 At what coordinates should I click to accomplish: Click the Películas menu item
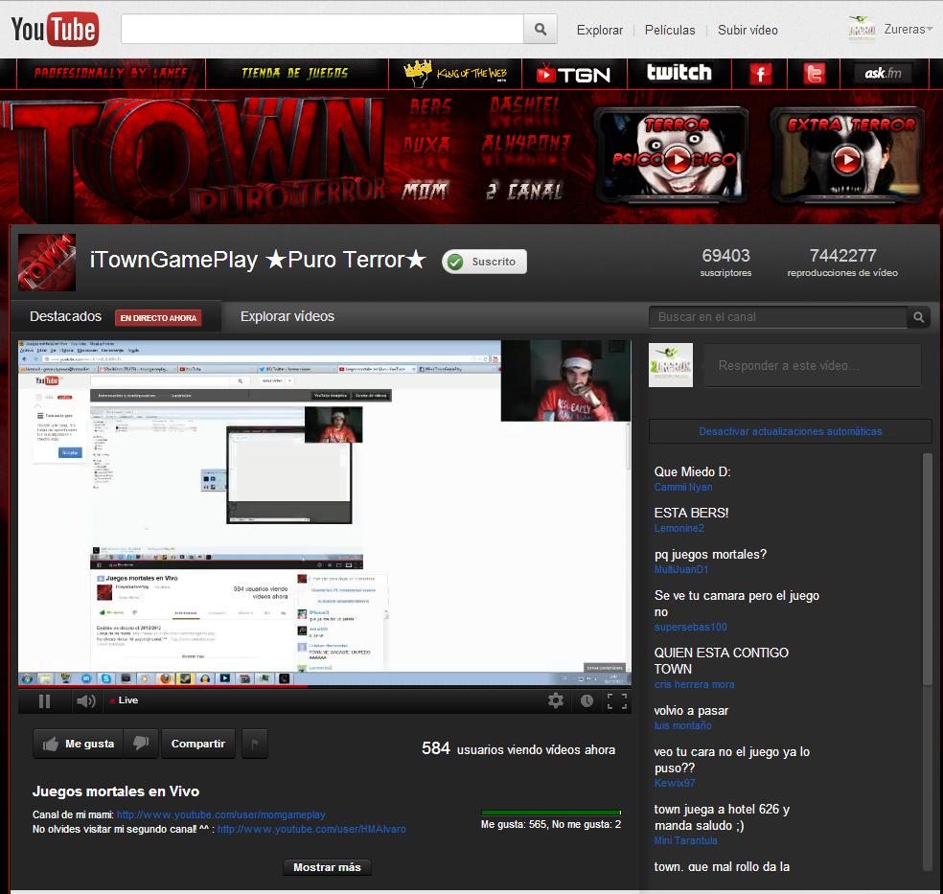[670, 30]
